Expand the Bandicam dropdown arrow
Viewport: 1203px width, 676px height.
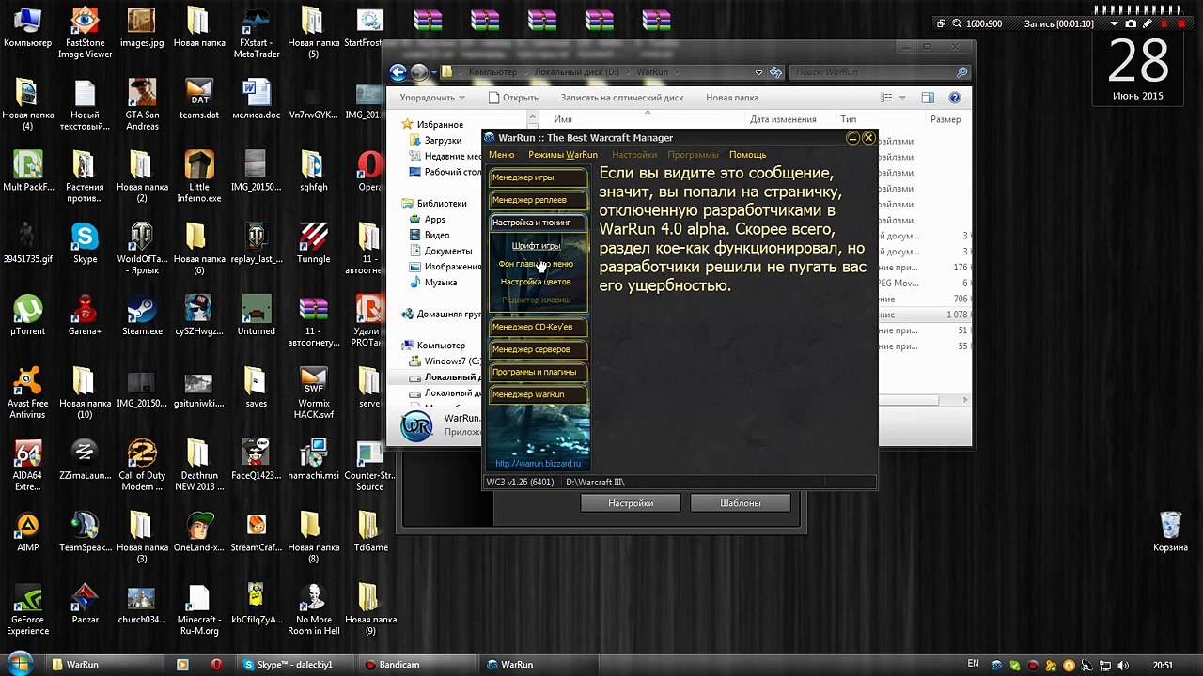(x=1115, y=23)
